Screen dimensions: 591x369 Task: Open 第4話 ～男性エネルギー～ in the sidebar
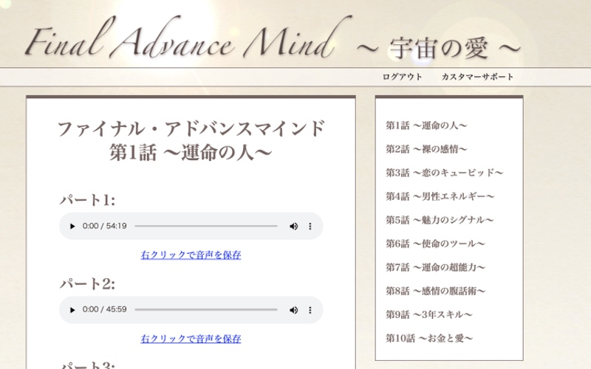pyautogui.click(x=440, y=196)
